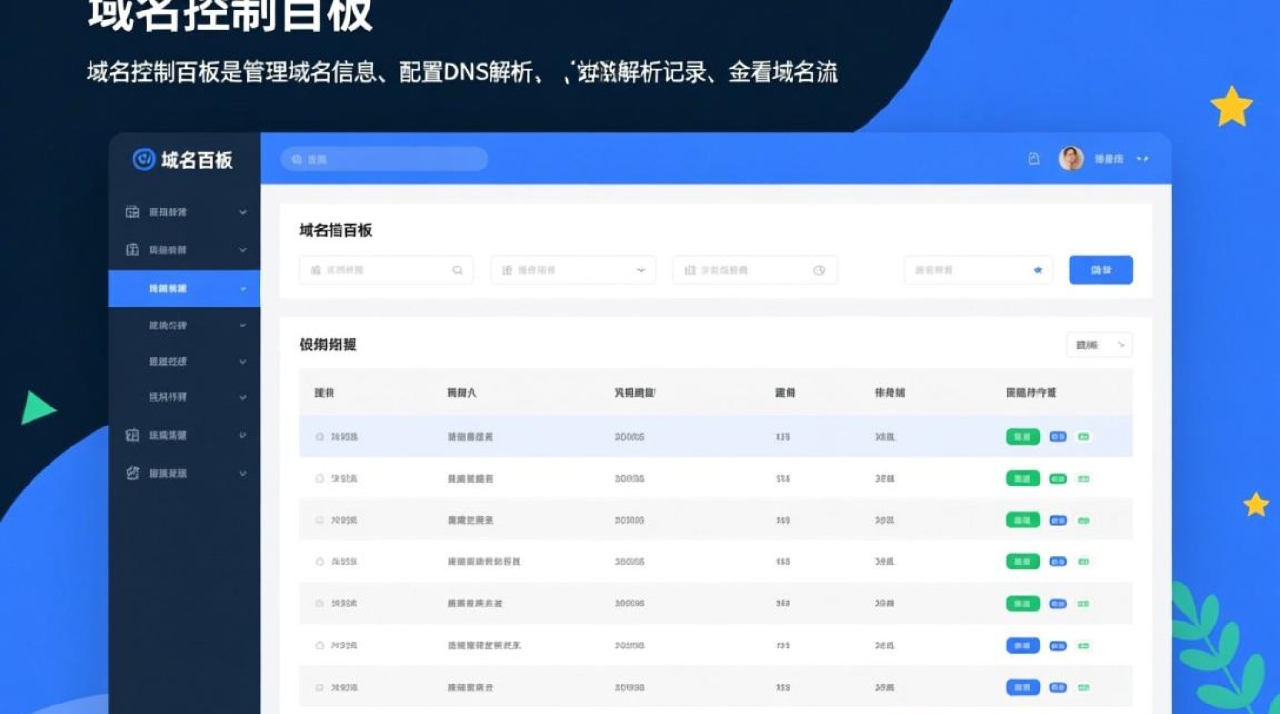
Task: Click the domain panel logo icon in sidebar
Action: click(x=143, y=159)
